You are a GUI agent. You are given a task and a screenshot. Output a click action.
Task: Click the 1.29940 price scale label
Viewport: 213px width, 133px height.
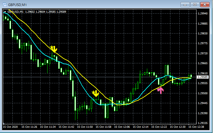tap(203, 13)
